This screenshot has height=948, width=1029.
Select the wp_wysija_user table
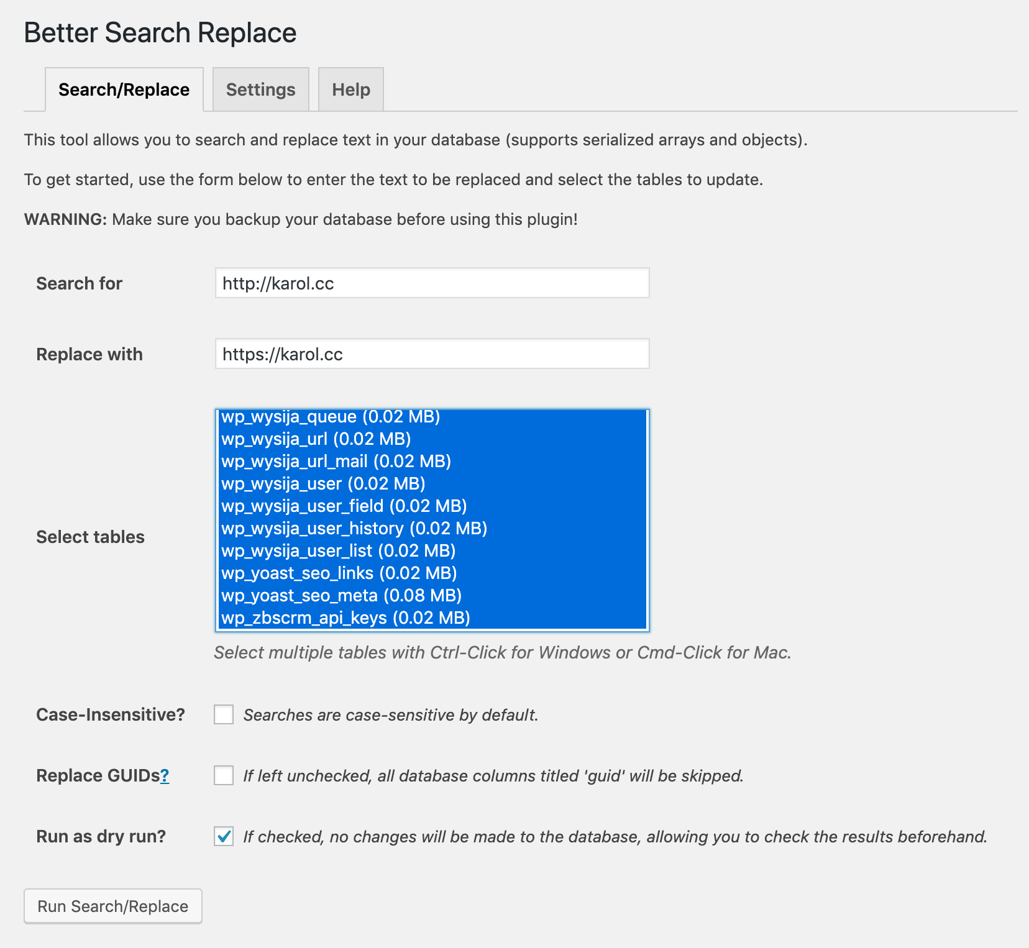323,483
